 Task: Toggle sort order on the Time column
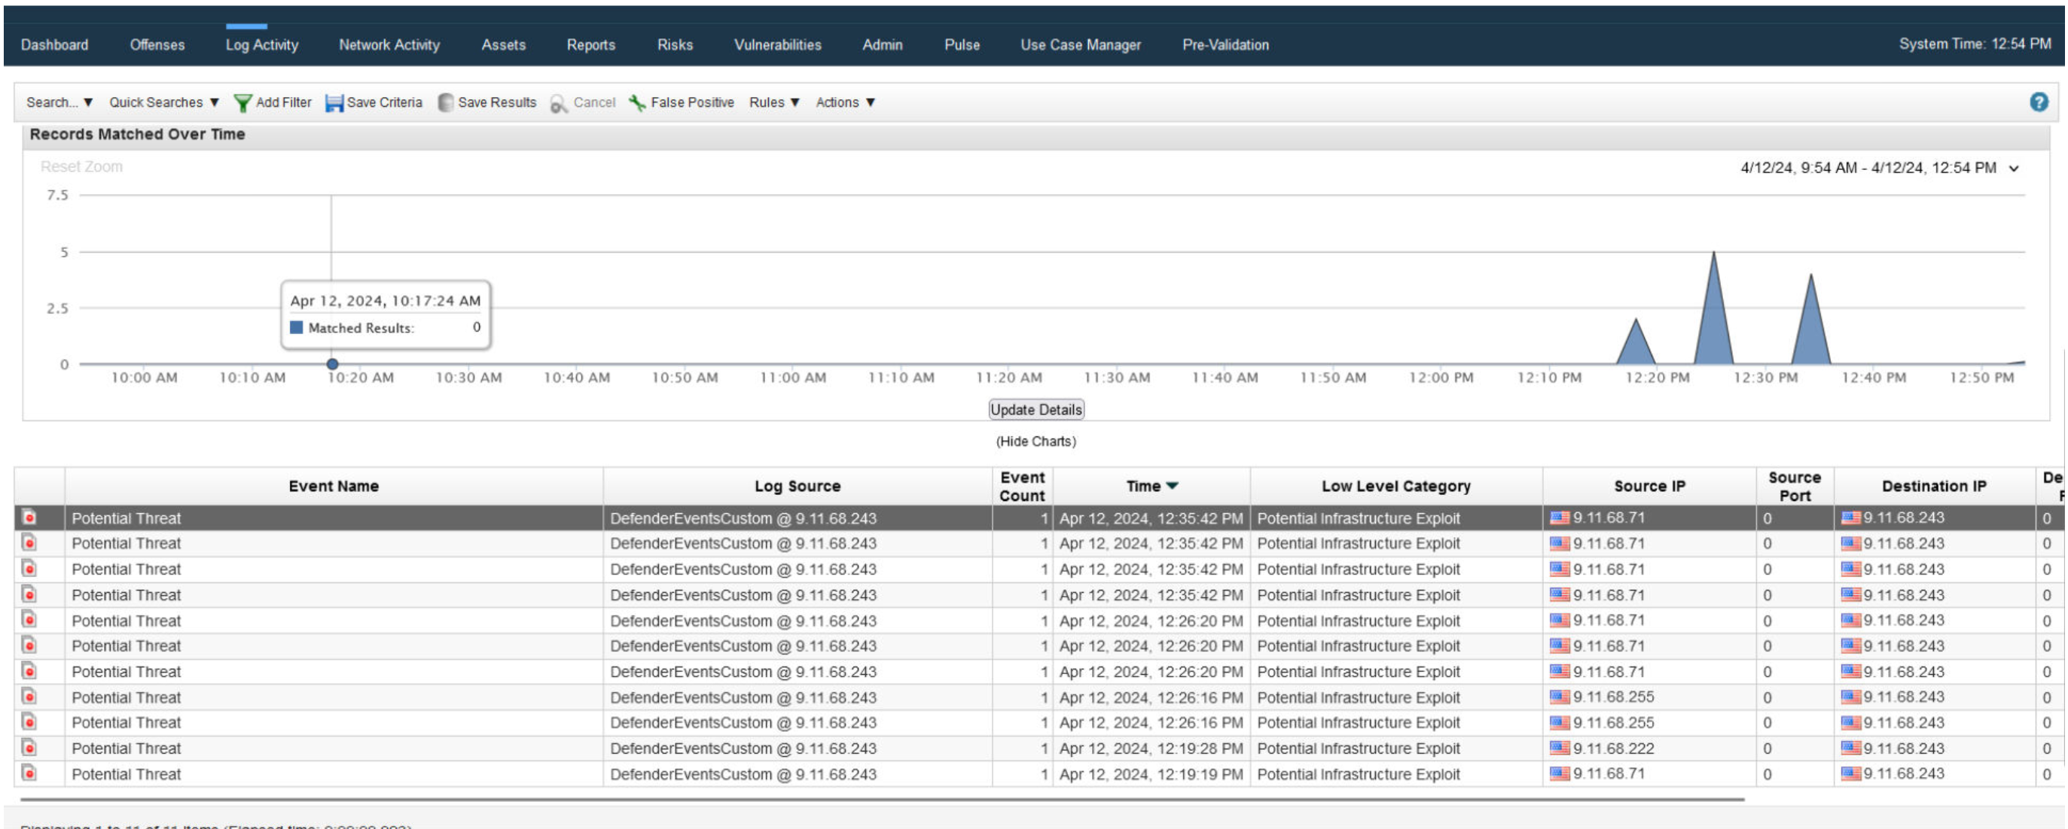[x=1151, y=485]
